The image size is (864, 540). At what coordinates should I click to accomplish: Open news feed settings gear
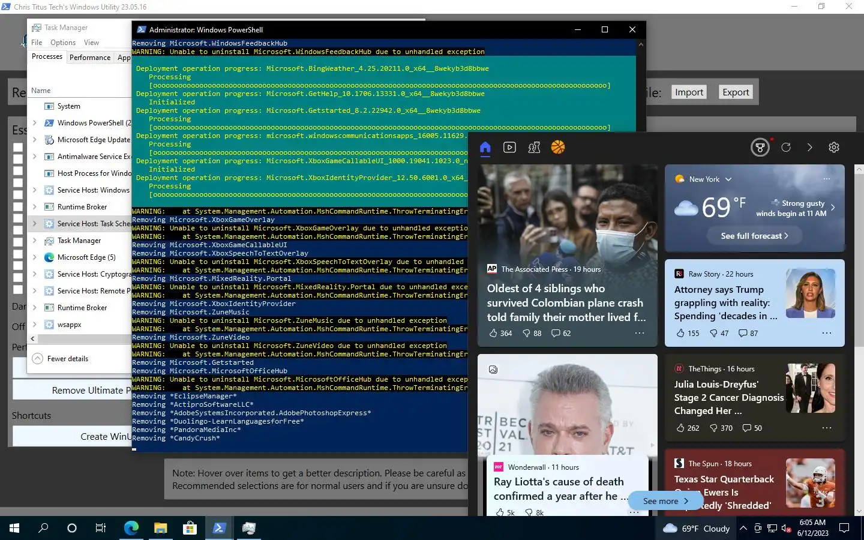tap(834, 148)
